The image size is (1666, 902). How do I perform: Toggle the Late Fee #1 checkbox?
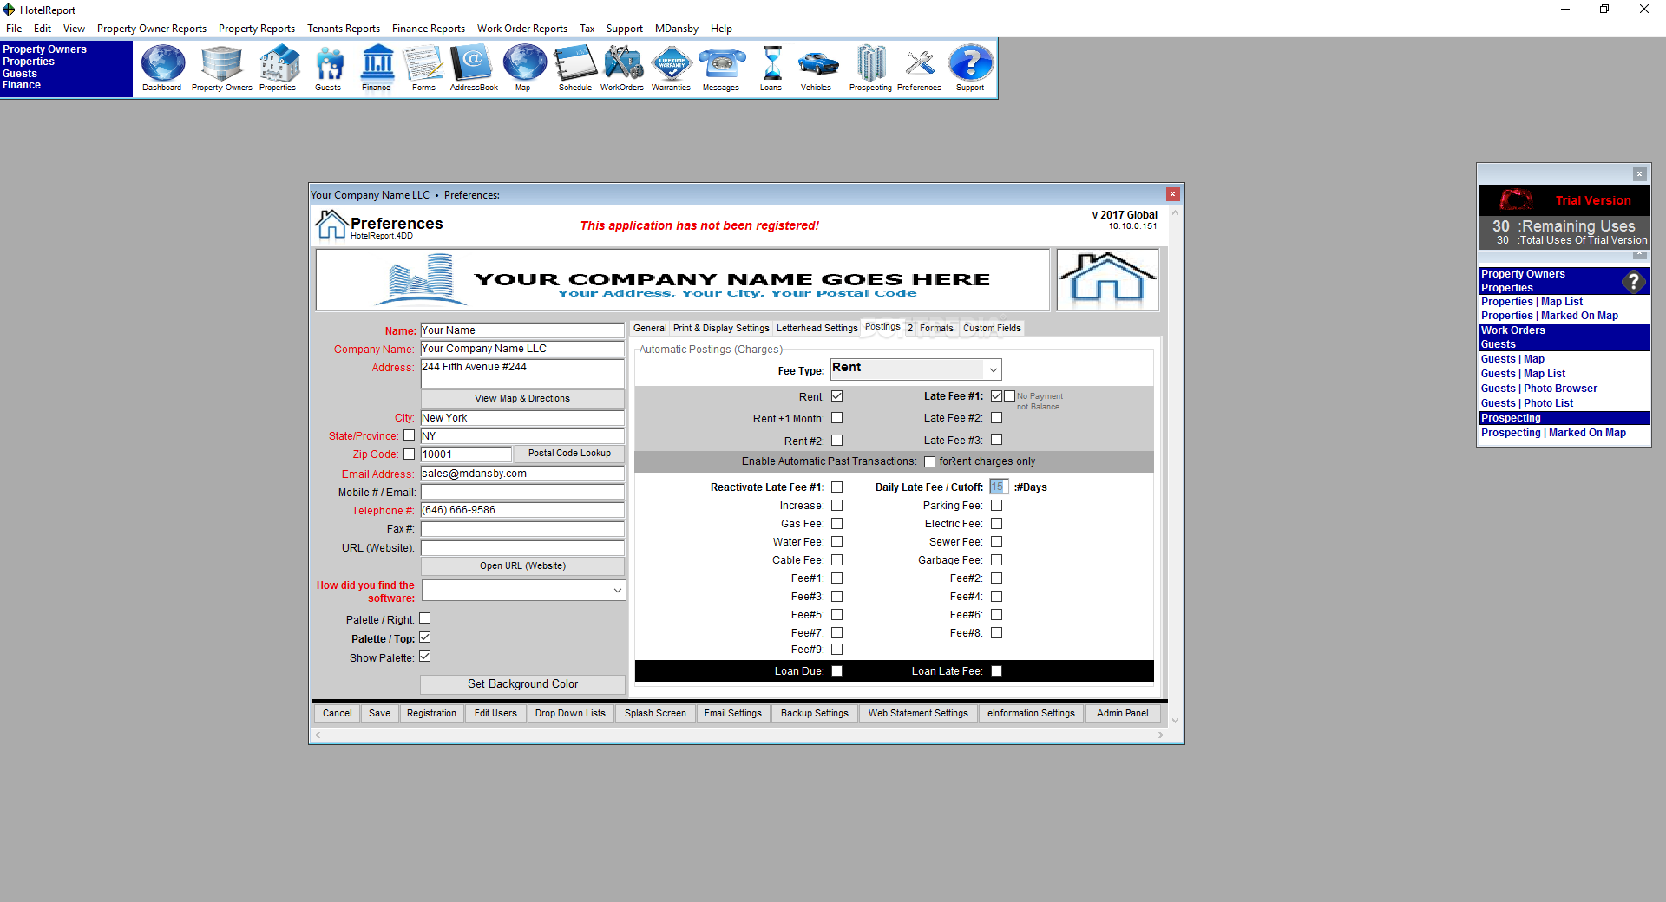(x=996, y=396)
